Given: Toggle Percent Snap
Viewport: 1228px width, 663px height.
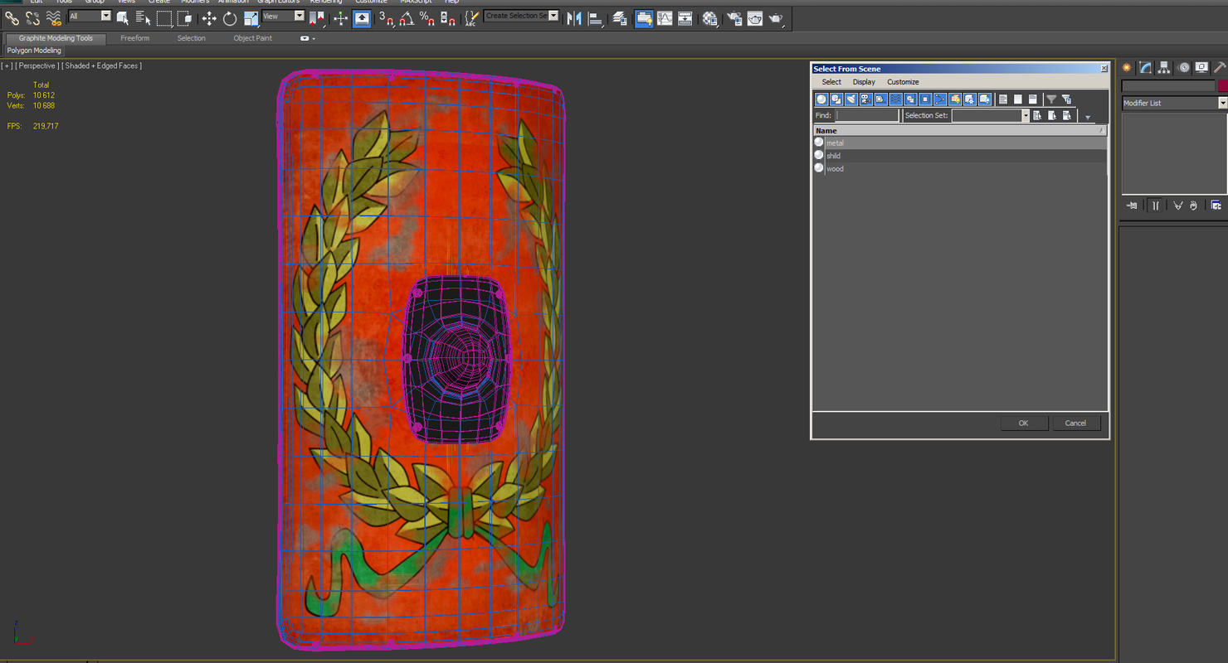Looking at the screenshot, I should coord(427,17).
